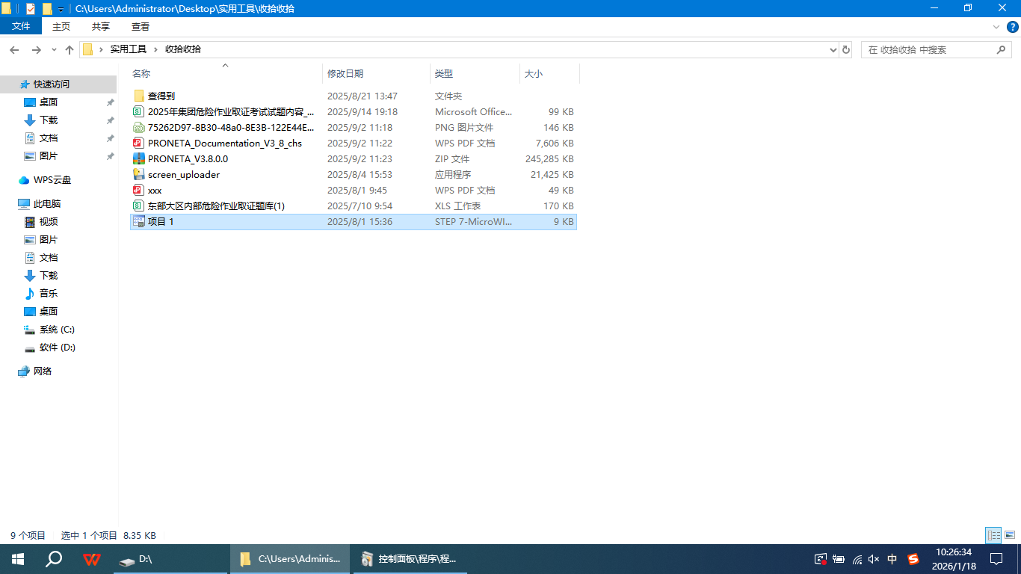Open the 文件 menu

click(x=22, y=26)
